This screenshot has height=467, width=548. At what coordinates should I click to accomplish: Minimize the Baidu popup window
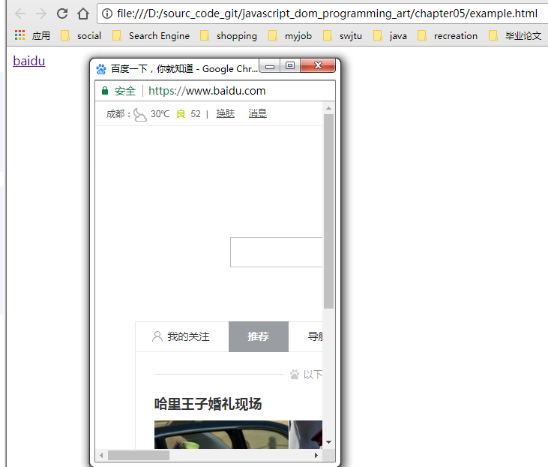point(269,66)
